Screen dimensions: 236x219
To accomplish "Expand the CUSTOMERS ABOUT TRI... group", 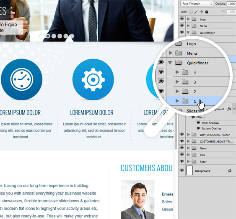I will click(188, 141).
